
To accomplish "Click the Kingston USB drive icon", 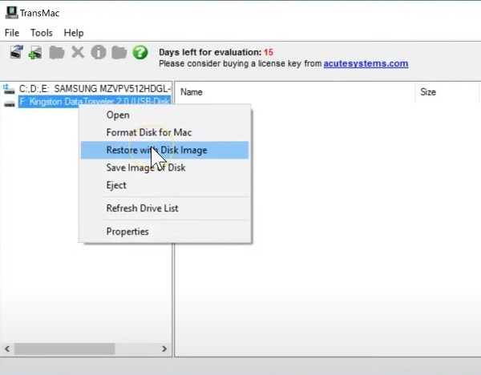I will (x=10, y=104).
